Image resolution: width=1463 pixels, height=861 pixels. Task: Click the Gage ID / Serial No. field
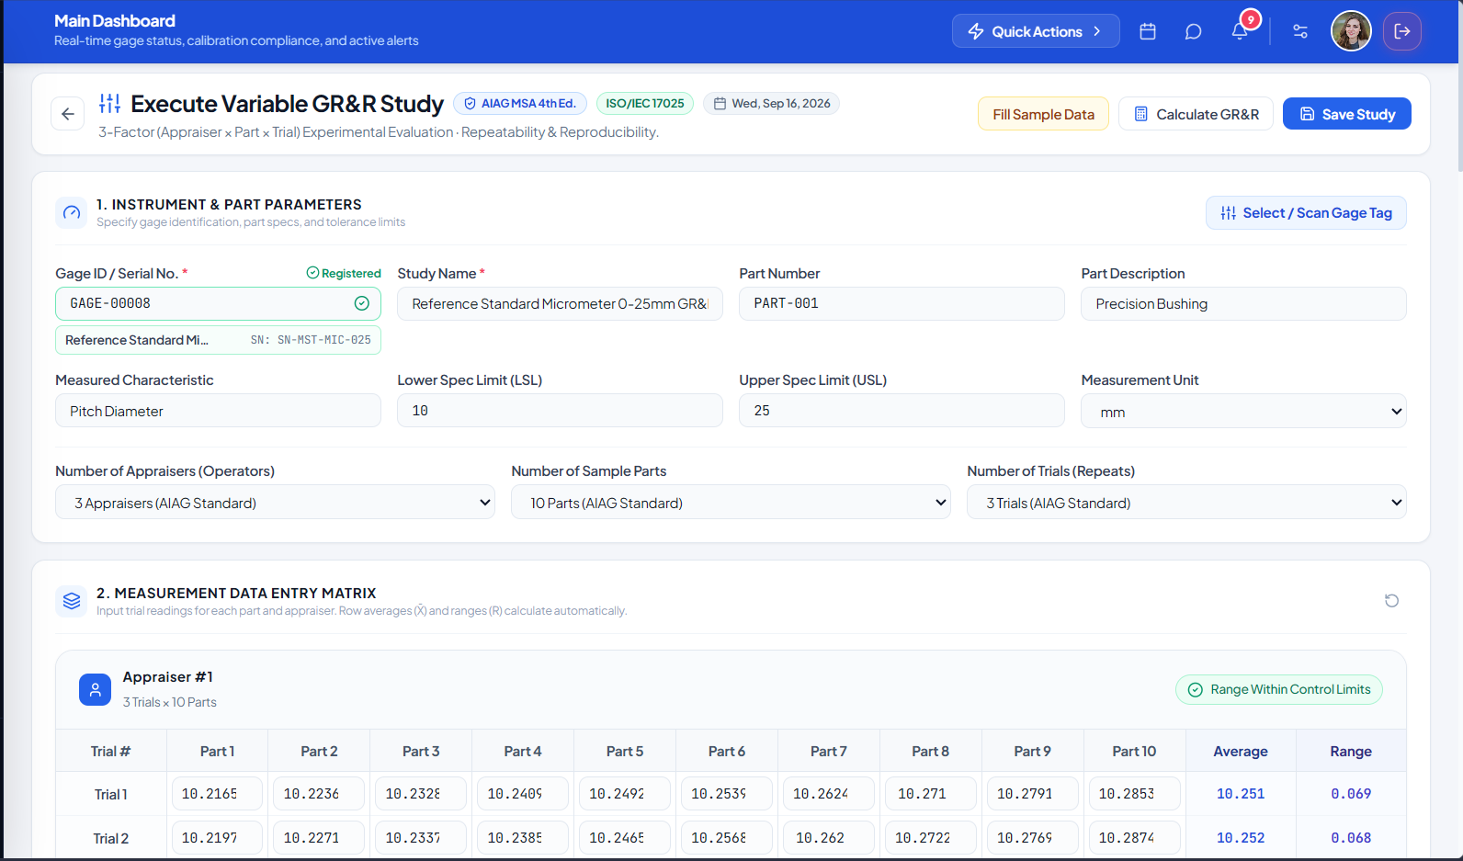click(x=218, y=303)
